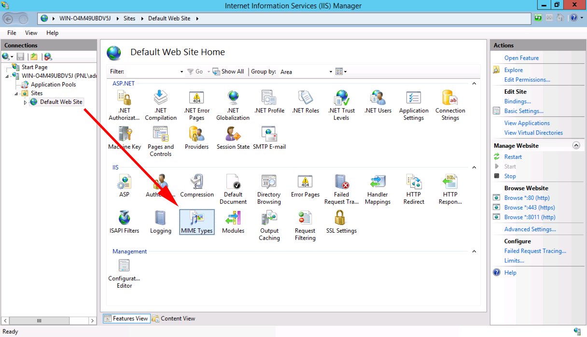Open Edit Permissions link
The image size is (587, 337).
pos(527,80)
